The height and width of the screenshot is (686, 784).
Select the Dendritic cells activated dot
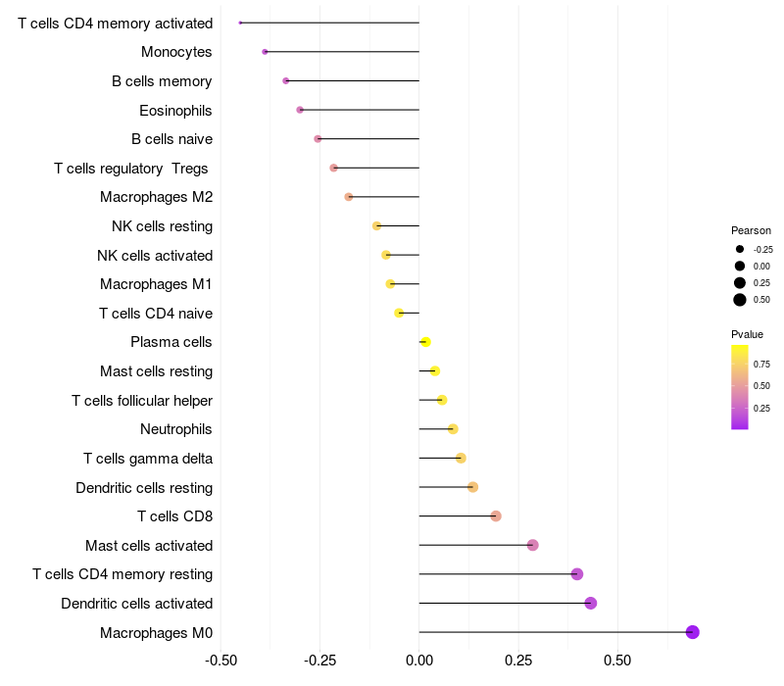[591, 603]
